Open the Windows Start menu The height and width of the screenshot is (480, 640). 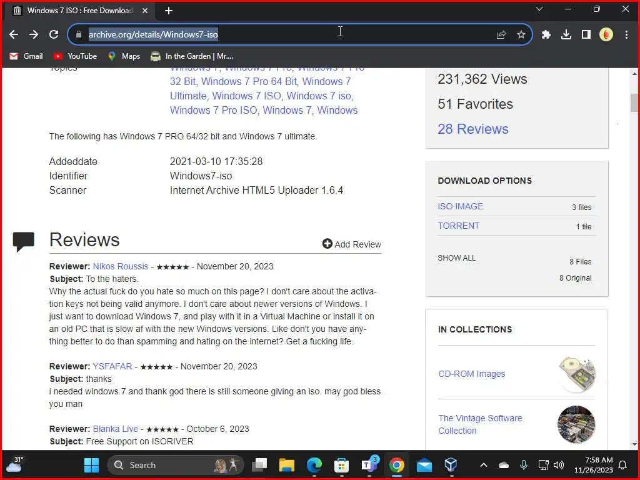91,465
